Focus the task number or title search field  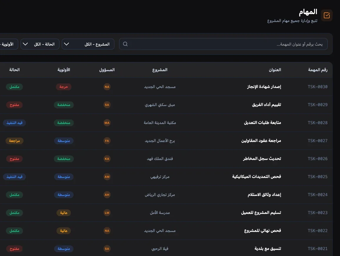[x=223, y=44]
